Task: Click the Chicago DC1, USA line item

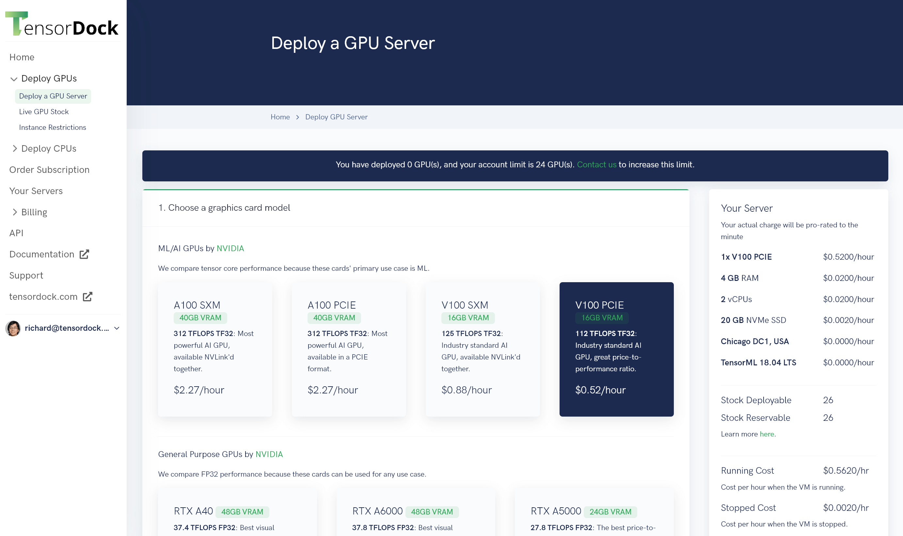Action: point(797,341)
